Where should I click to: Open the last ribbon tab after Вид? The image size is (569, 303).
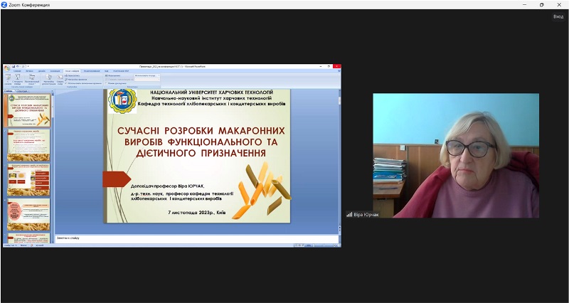(121, 71)
